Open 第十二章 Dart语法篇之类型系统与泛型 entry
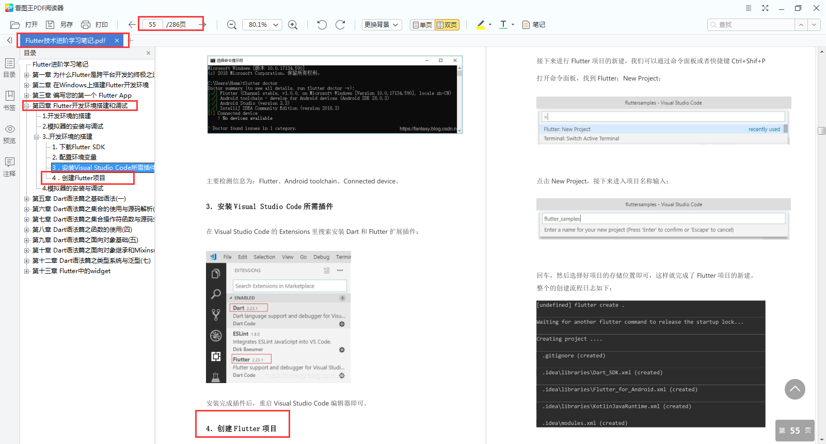 tap(91, 261)
